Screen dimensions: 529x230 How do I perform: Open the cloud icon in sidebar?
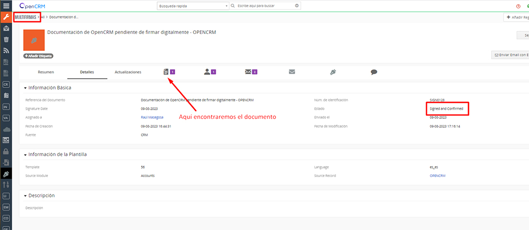pos(6,129)
